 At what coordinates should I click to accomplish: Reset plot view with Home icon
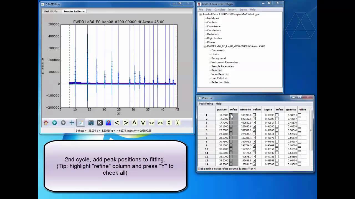tap(46, 123)
